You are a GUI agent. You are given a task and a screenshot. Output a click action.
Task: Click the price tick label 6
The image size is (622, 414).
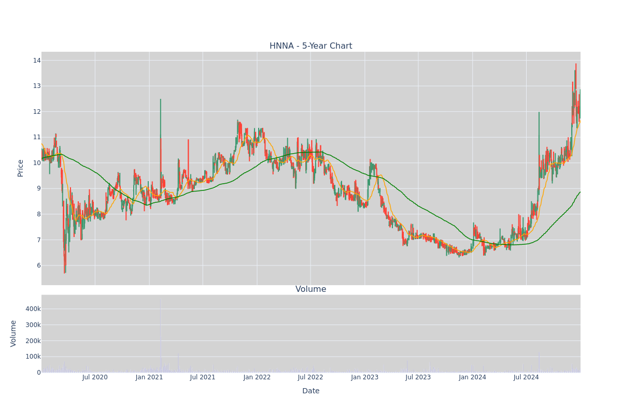click(x=38, y=265)
